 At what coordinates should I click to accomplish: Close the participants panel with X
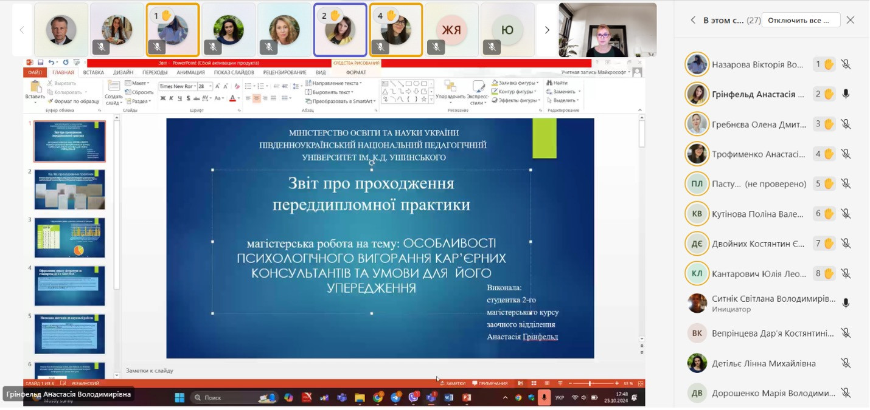(x=851, y=20)
